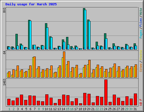Click the Hits legend label
Image resolution: width=144 pixels, height=112 pixels.
141,11
